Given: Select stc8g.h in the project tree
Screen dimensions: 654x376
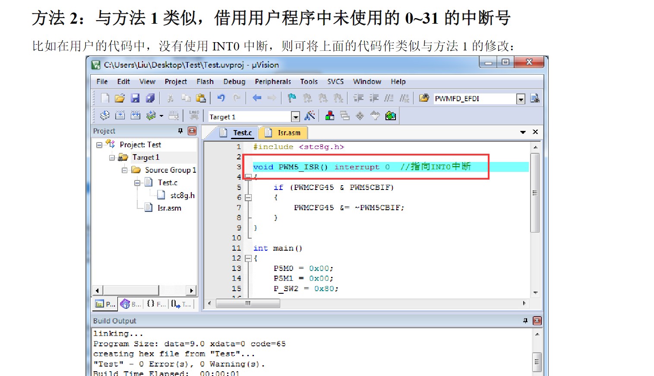Looking at the screenshot, I should coord(182,196).
